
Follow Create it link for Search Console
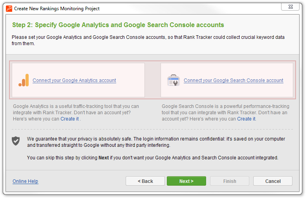(x=246, y=119)
